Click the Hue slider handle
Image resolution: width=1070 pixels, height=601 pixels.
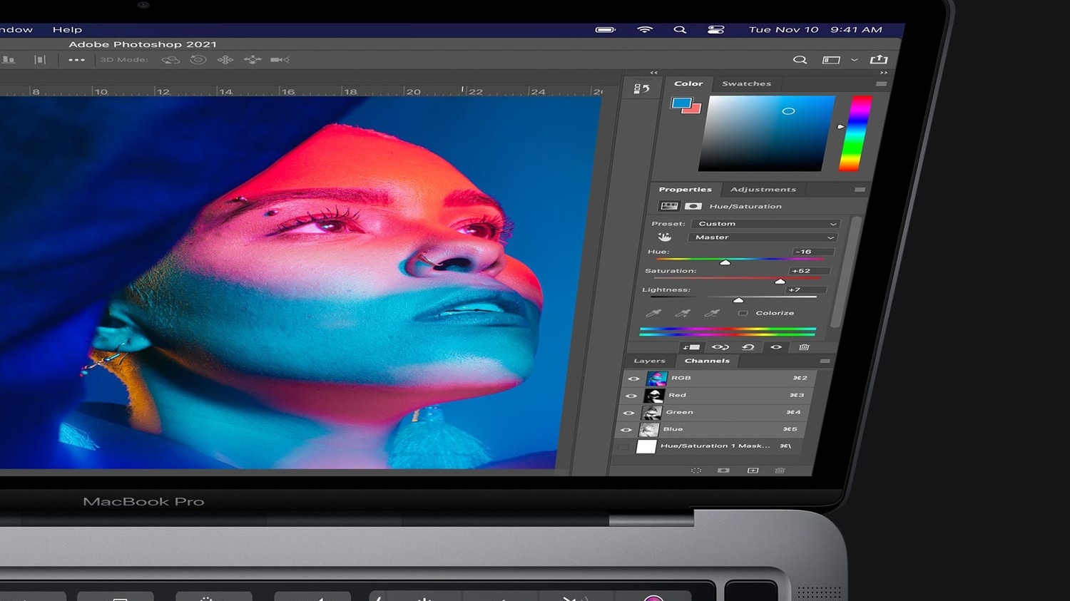[x=725, y=263]
